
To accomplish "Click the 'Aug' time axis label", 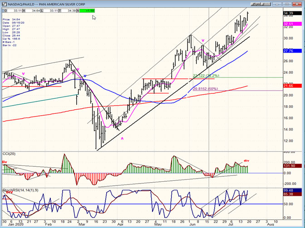I will (271, 224).
